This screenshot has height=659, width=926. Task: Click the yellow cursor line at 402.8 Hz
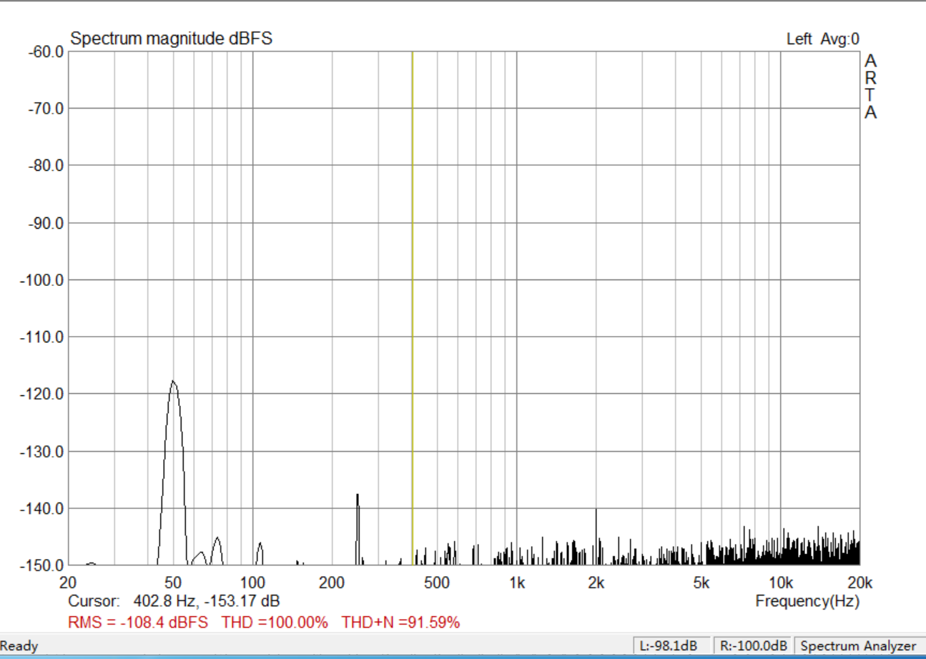point(412,307)
